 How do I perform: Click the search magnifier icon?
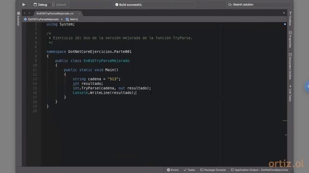click(x=230, y=4)
